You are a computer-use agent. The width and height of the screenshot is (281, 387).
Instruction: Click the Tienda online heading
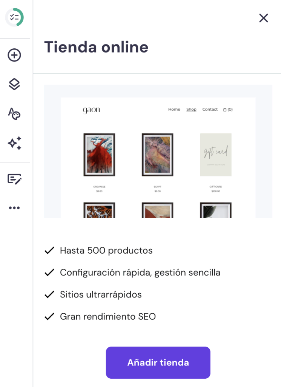96,47
